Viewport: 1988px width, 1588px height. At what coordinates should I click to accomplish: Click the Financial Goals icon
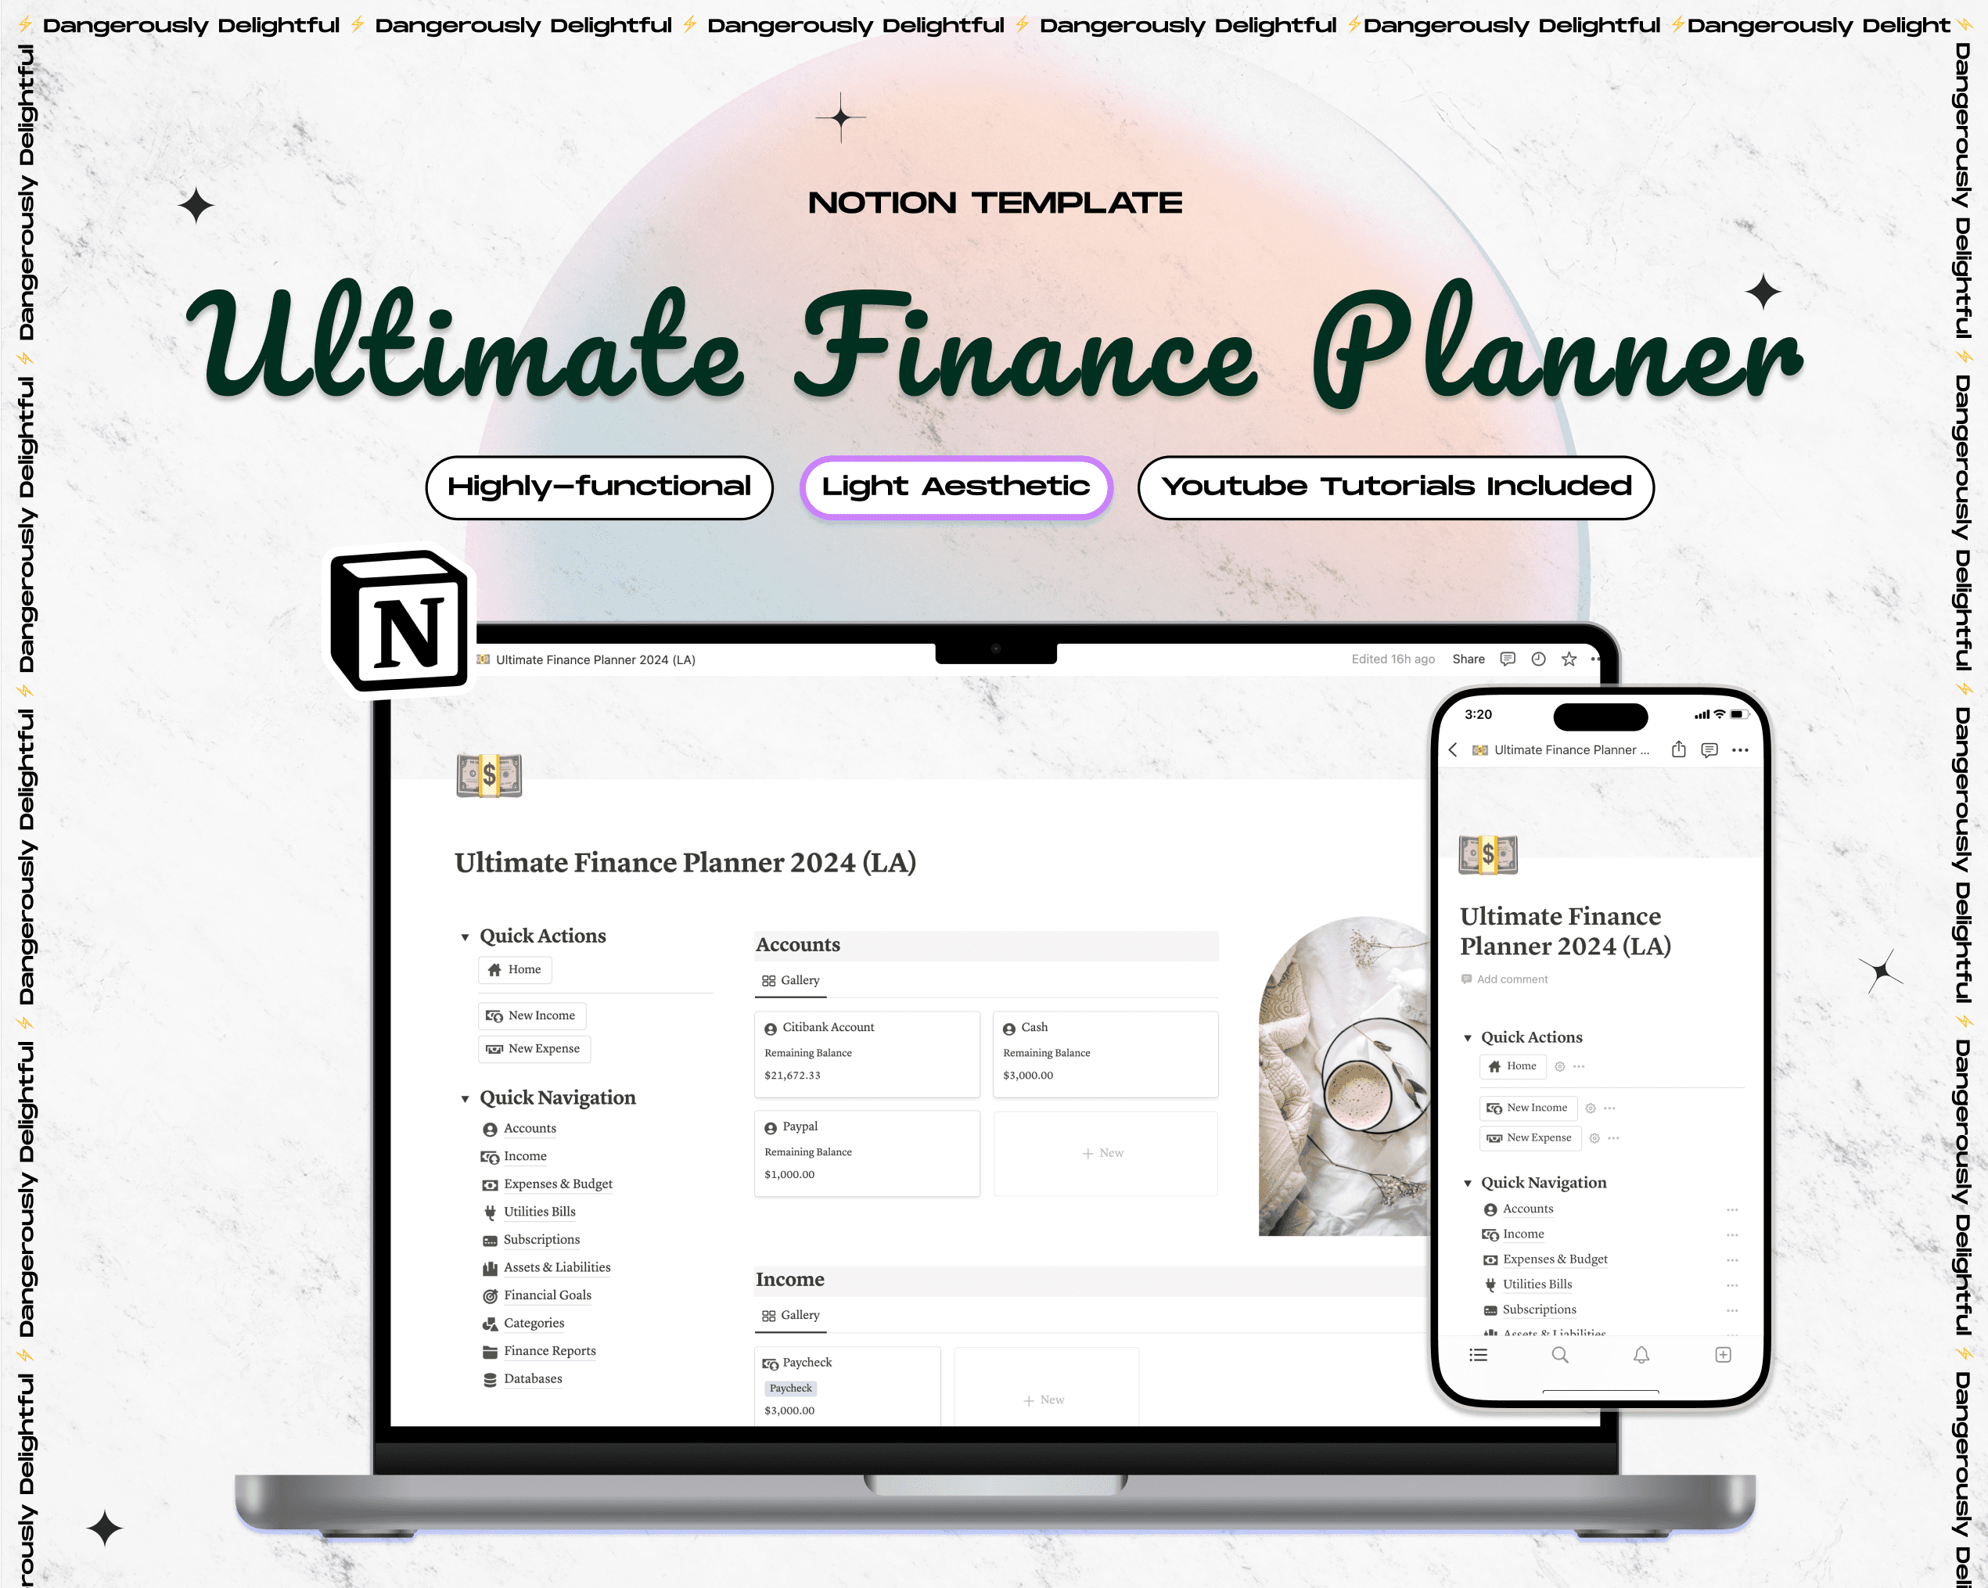494,1296
